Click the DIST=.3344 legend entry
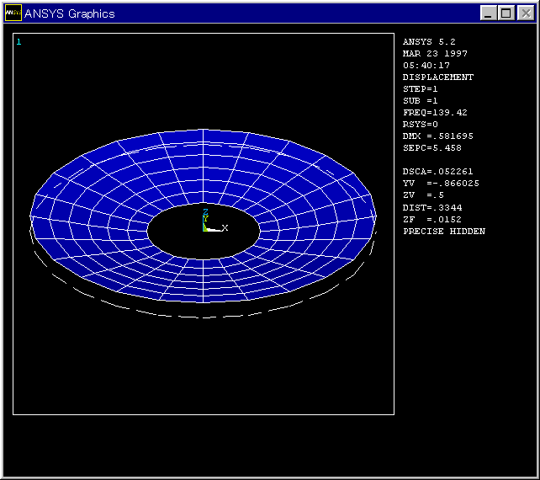540x480 pixels. [432, 207]
